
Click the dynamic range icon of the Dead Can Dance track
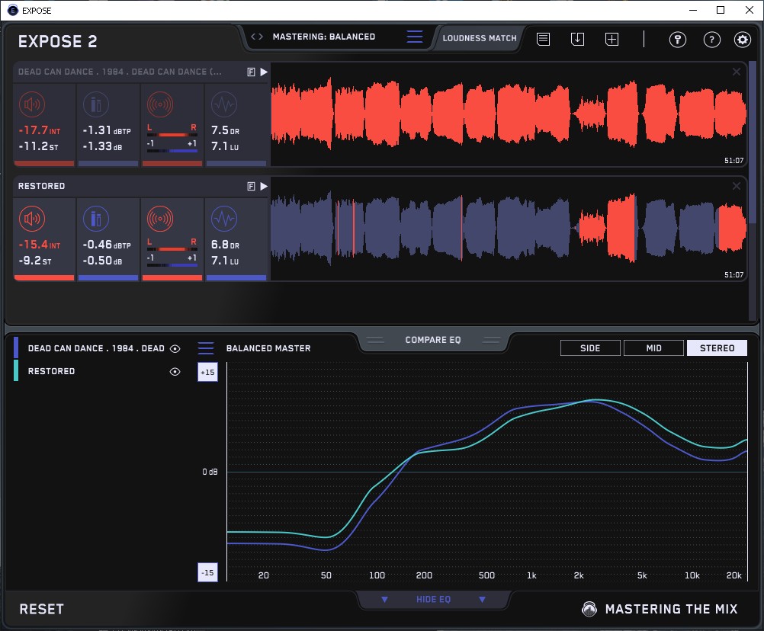224,104
